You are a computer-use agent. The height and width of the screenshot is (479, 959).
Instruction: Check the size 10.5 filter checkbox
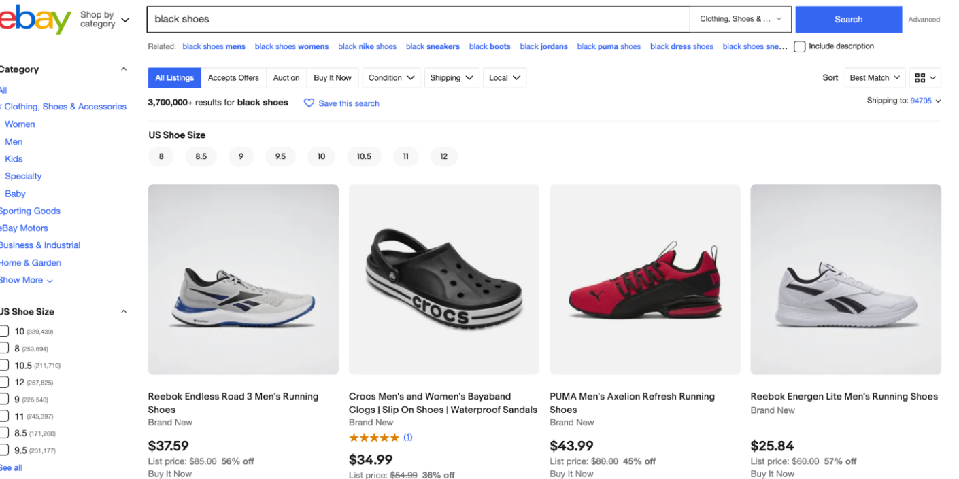[x=4, y=366]
